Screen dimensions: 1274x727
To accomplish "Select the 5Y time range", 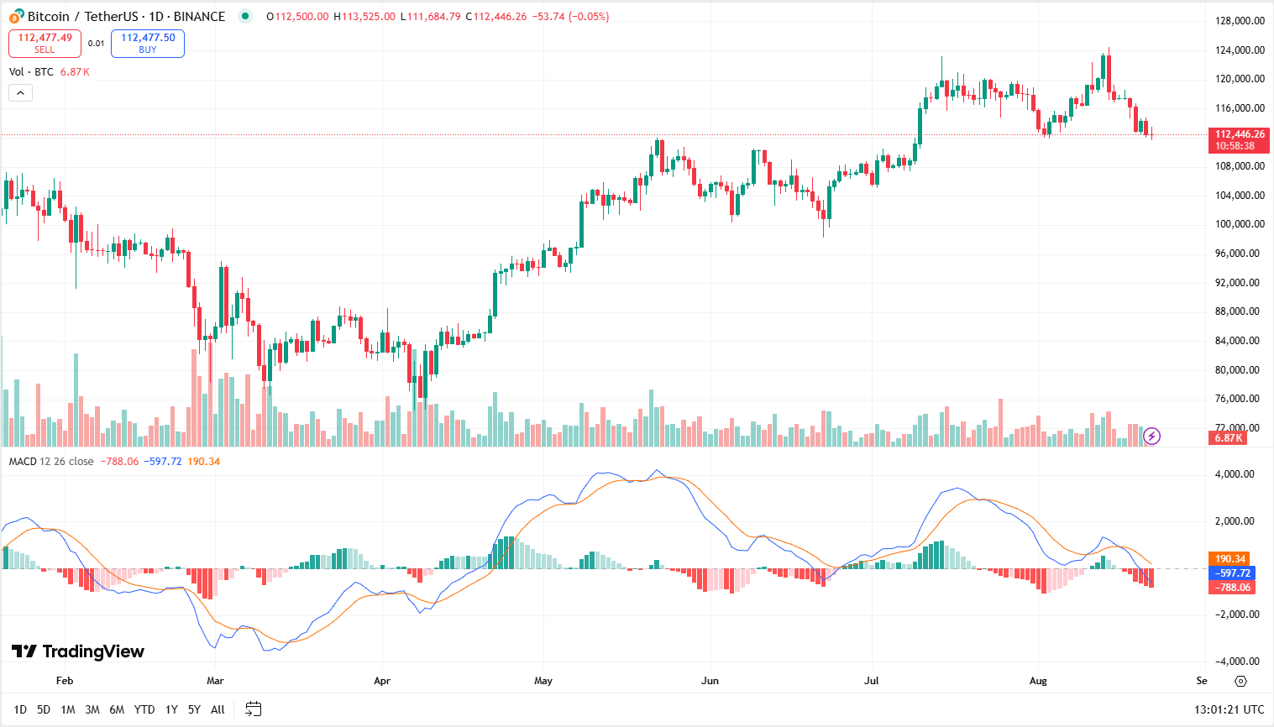I will [194, 709].
